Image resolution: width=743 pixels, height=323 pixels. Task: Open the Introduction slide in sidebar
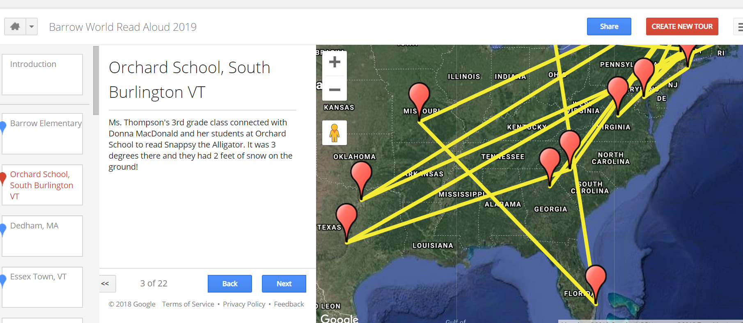(x=42, y=74)
